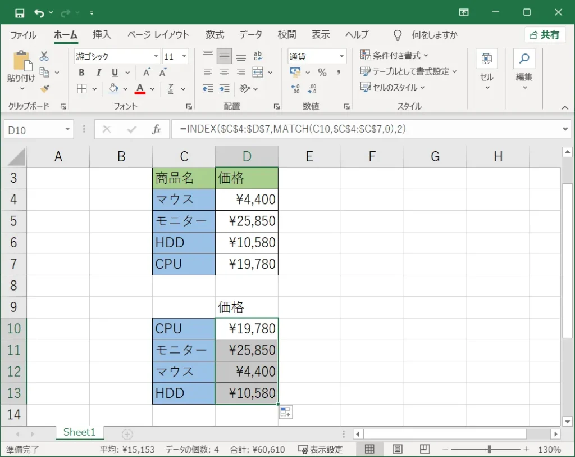Image resolution: width=575 pixels, height=457 pixels.
Task: Switch to Page Layout view in status bar
Action: point(398,449)
